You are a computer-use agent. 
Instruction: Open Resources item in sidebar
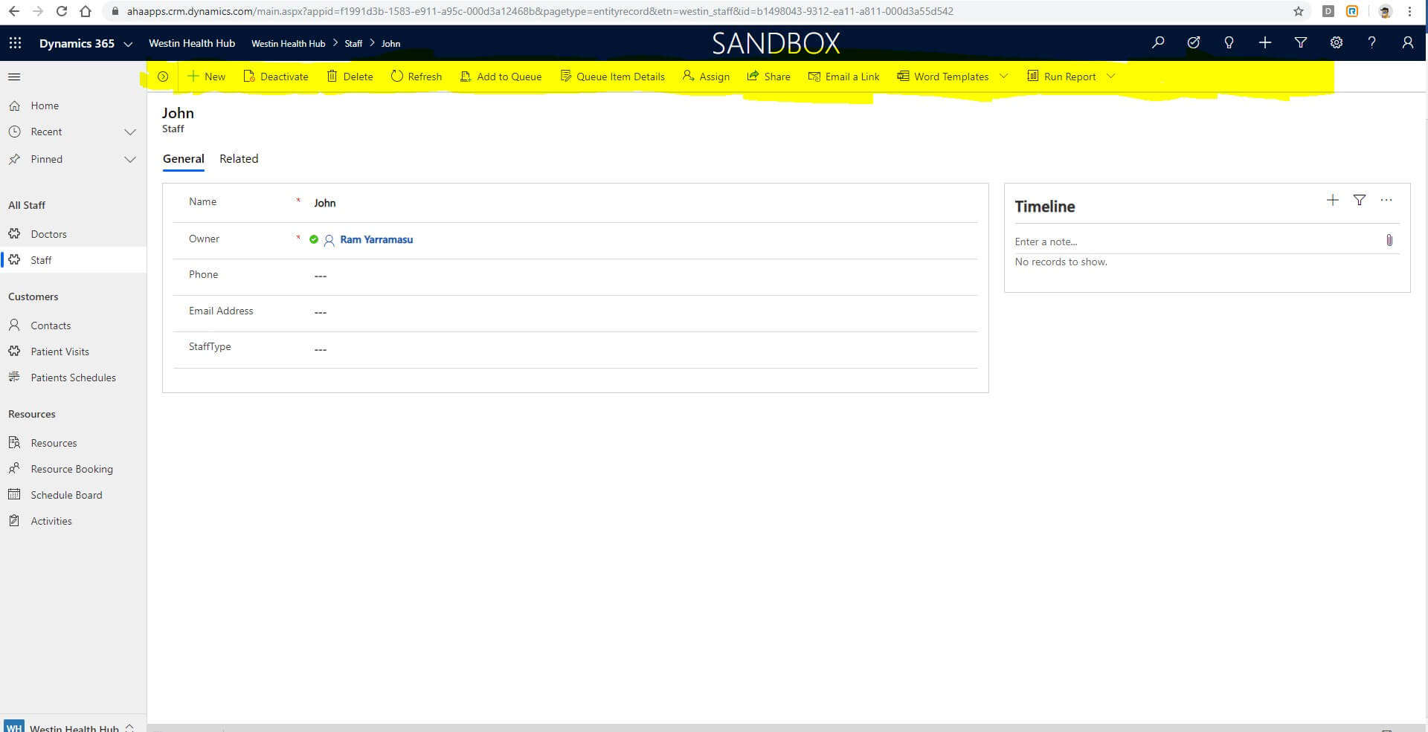click(73, 443)
